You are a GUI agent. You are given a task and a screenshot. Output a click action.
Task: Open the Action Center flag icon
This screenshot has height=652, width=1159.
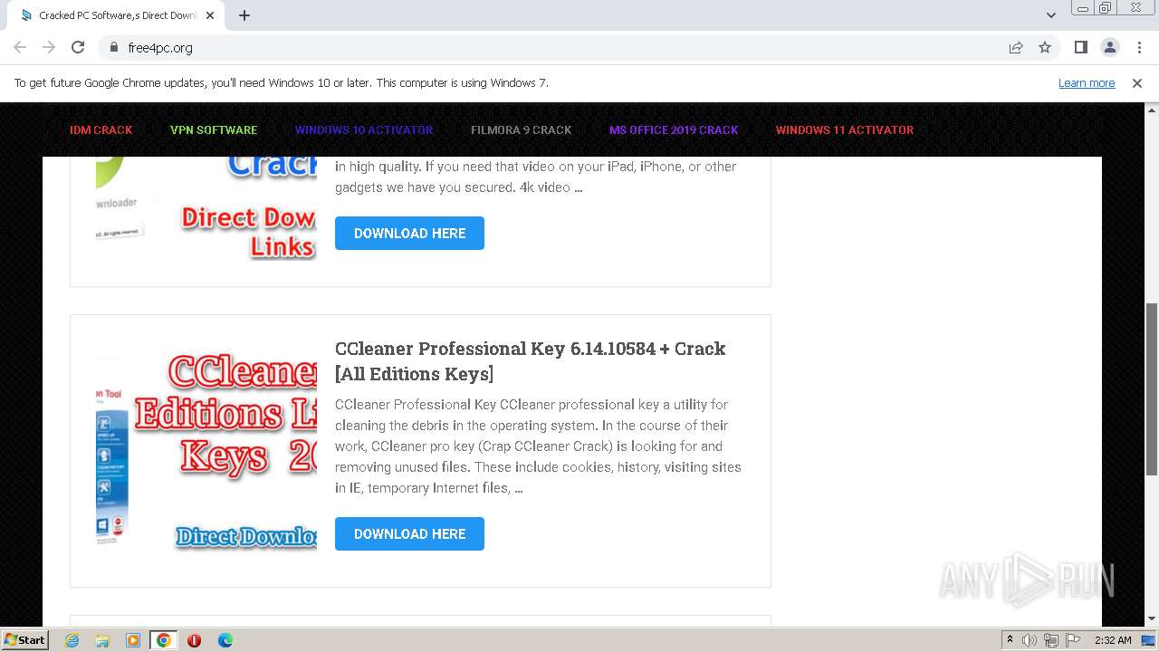pyautogui.click(x=1073, y=640)
